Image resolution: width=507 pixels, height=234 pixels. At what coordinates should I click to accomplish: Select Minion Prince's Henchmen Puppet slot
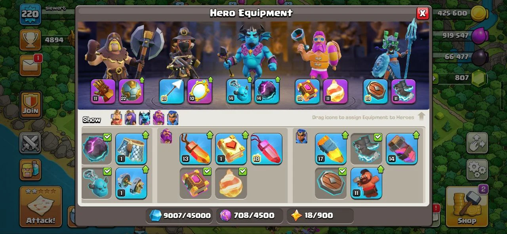[239, 91]
